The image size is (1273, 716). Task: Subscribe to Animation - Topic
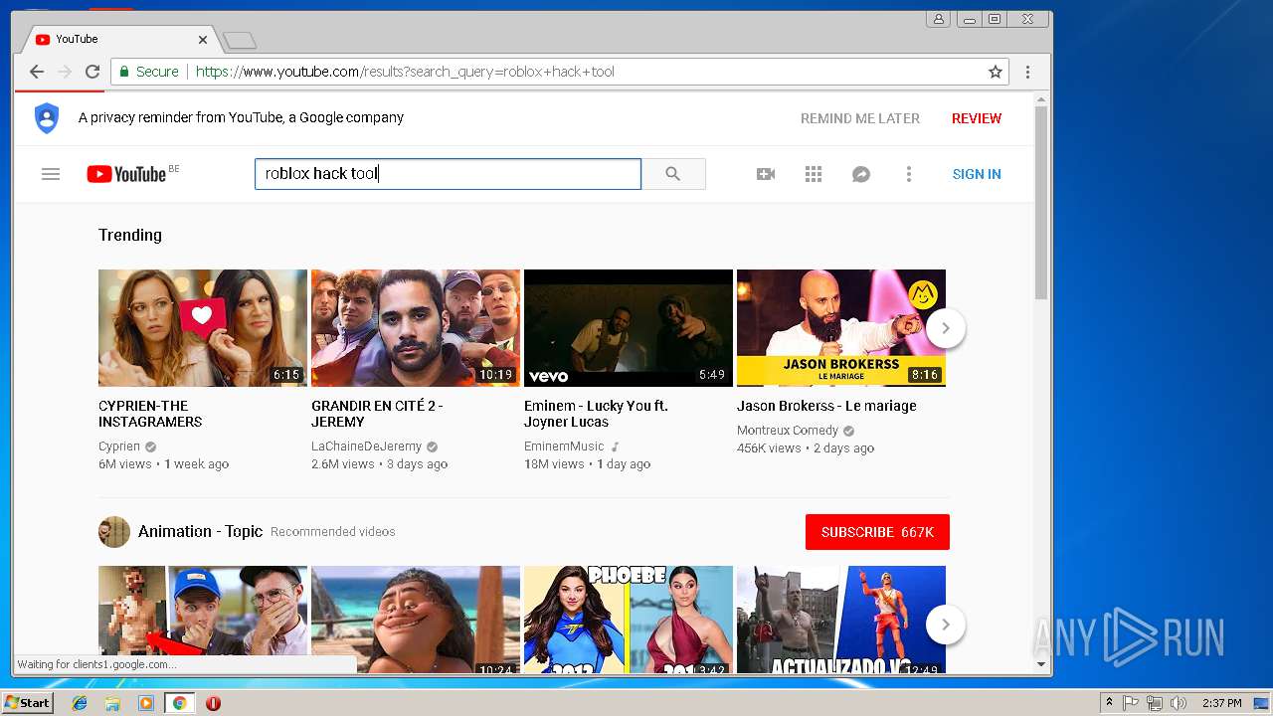click(877, 532)
